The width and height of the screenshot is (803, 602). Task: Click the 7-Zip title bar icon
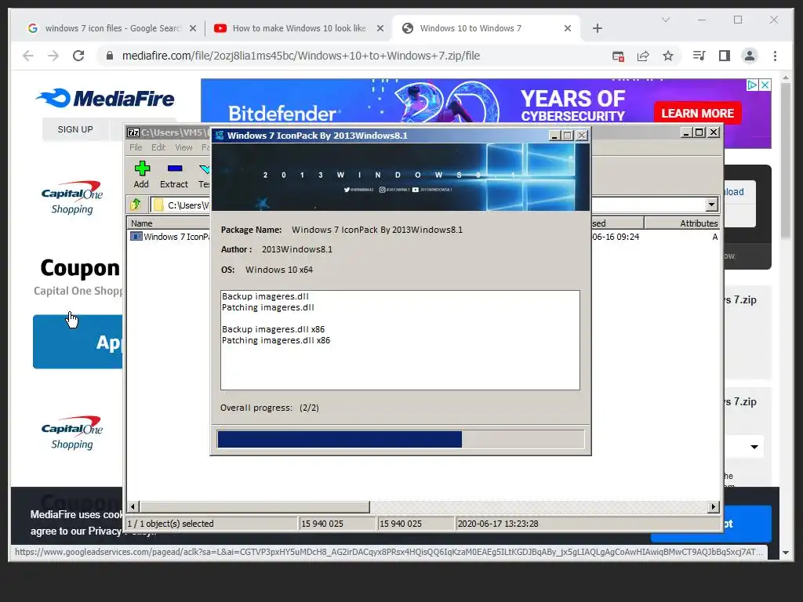click(133, 132)
